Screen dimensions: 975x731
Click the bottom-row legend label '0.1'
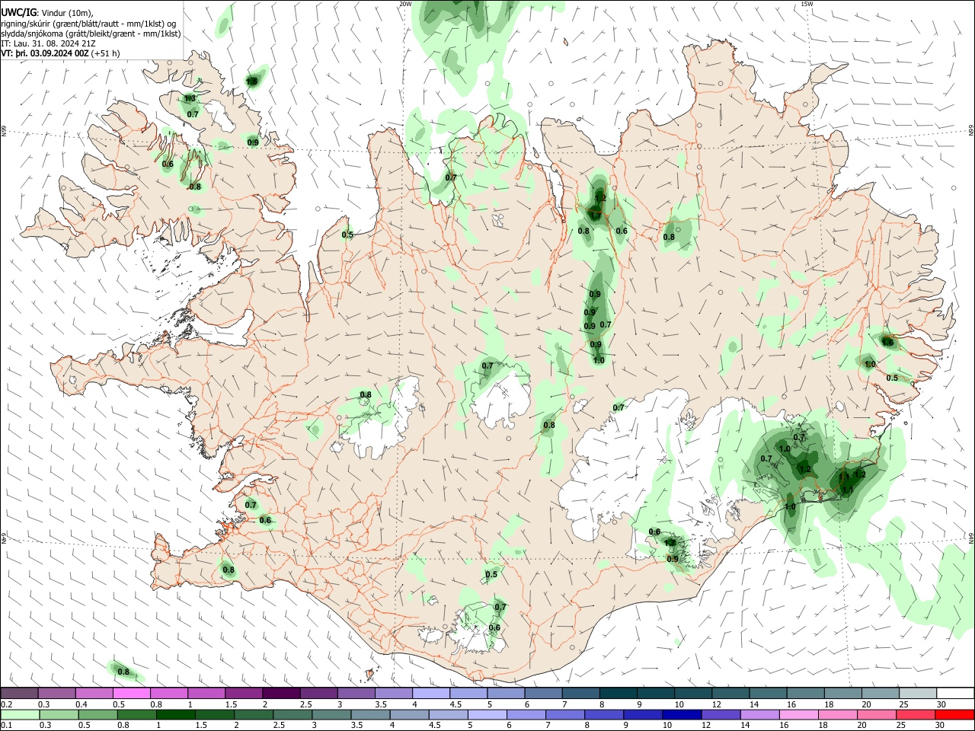coord(7,726)
